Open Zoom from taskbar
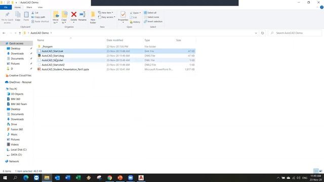This screenshot has width=324, height=182. click(x=131, y=178)
